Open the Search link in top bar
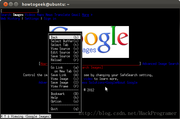Image resolution: width=180 pixels, height=119 pixels. pos(6,15)
